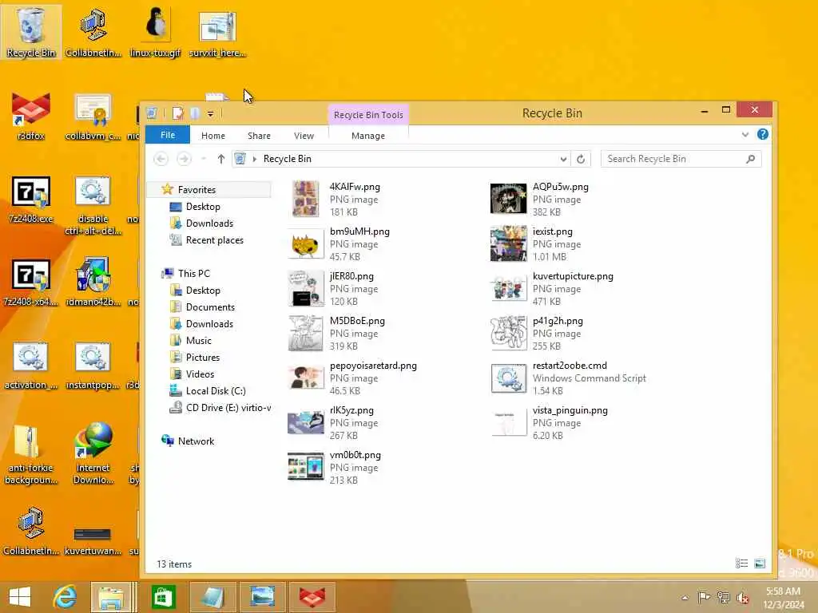Screen dimensions: 818x613
Task: Select the file name kuvertupicture.png
Action: tap(573, 276)
